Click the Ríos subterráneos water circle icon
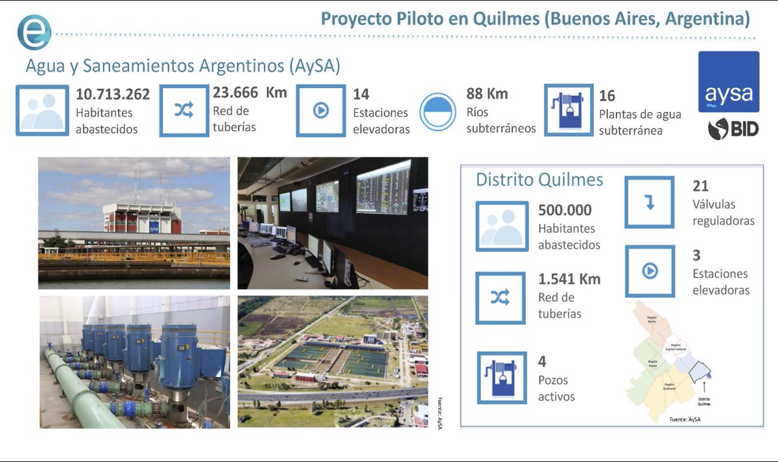The image size is (778, 462). pos(439,110)
